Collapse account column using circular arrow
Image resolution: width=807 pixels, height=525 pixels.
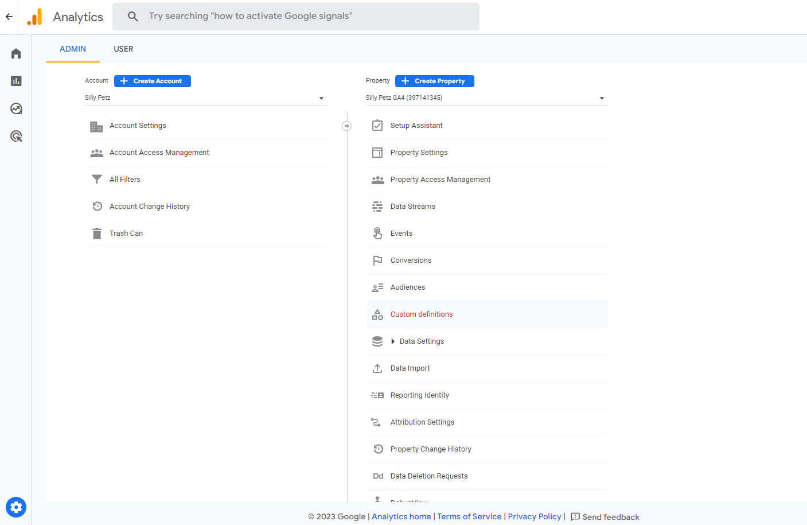coord(347,126)
